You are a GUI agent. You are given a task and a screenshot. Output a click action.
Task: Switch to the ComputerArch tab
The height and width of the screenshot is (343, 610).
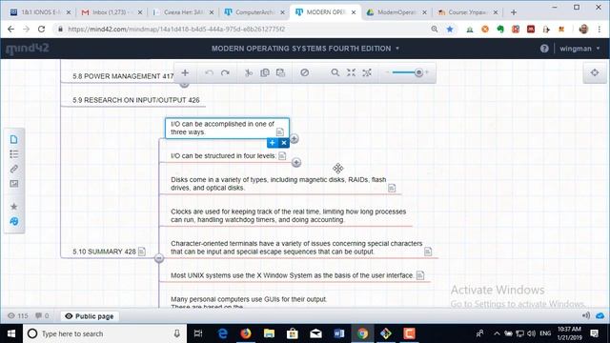[x=254, y=12]
